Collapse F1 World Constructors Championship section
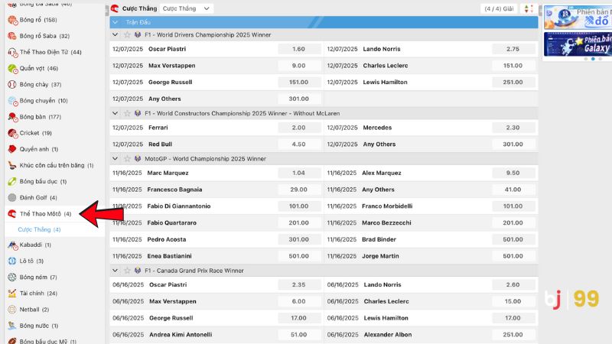Screen dimensions: 612x344 [116, 113]
